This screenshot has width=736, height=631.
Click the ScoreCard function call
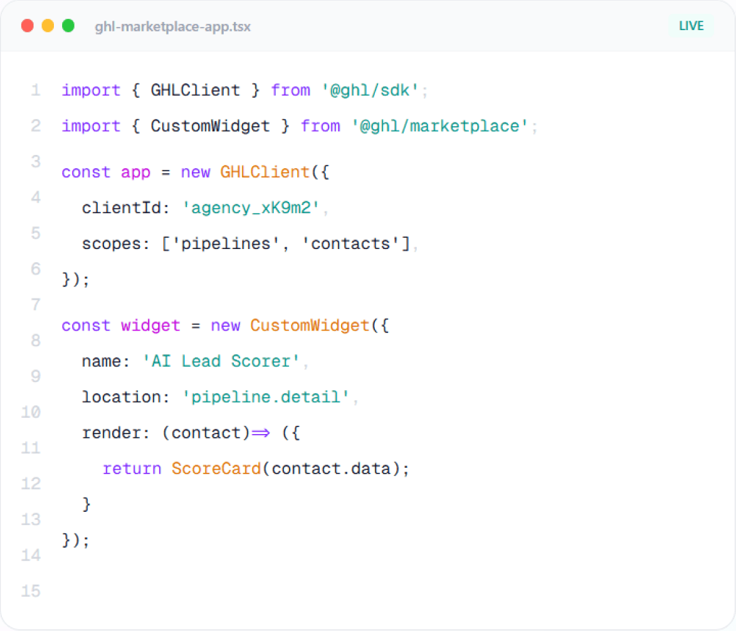coord(216,469)
